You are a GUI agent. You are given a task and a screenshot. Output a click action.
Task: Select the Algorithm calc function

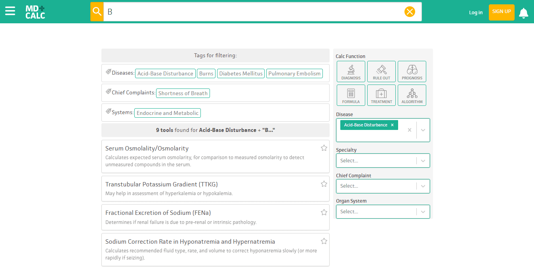tap(412, 95)
